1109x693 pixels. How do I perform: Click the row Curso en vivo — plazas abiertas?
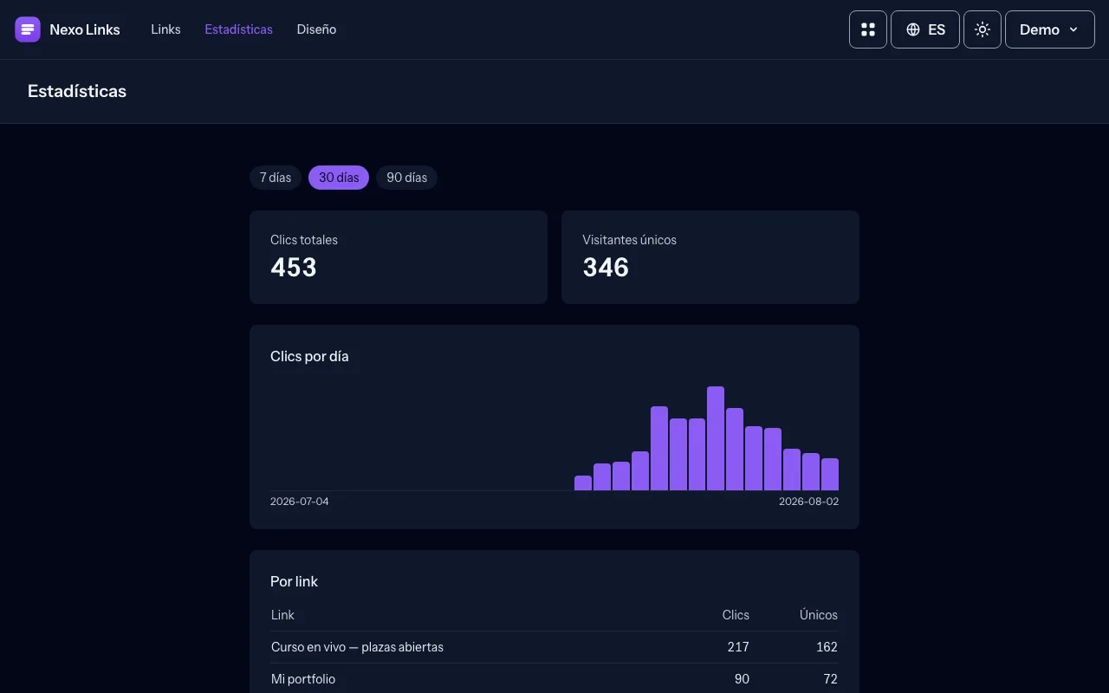click(554, 647)
